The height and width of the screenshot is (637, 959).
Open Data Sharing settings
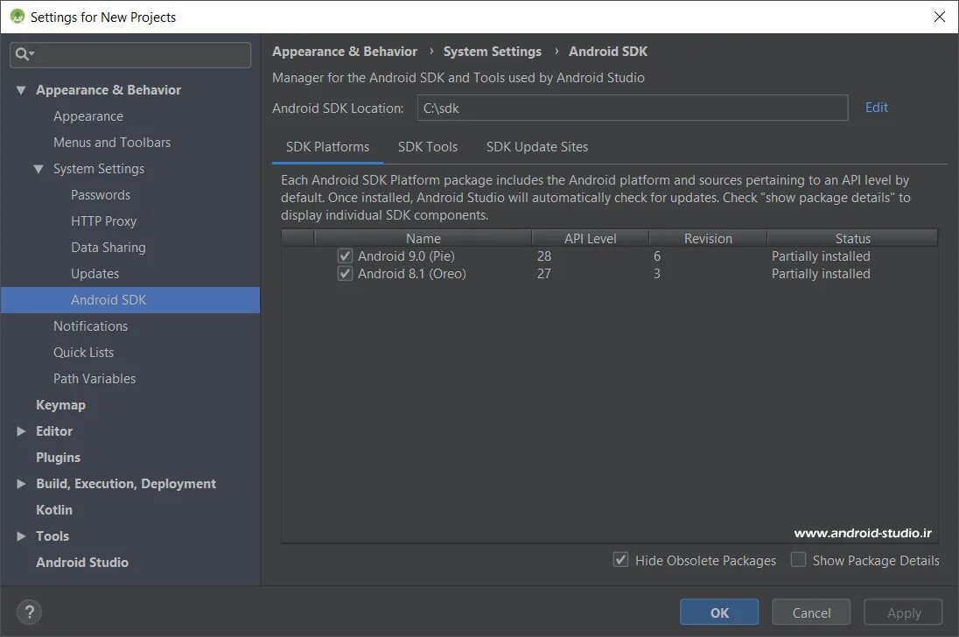click(108, 248)
